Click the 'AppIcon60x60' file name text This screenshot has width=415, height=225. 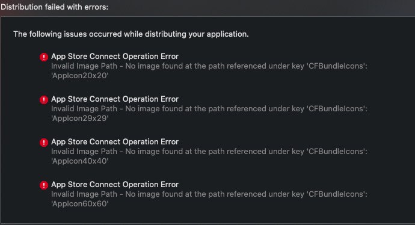point(79,204)
